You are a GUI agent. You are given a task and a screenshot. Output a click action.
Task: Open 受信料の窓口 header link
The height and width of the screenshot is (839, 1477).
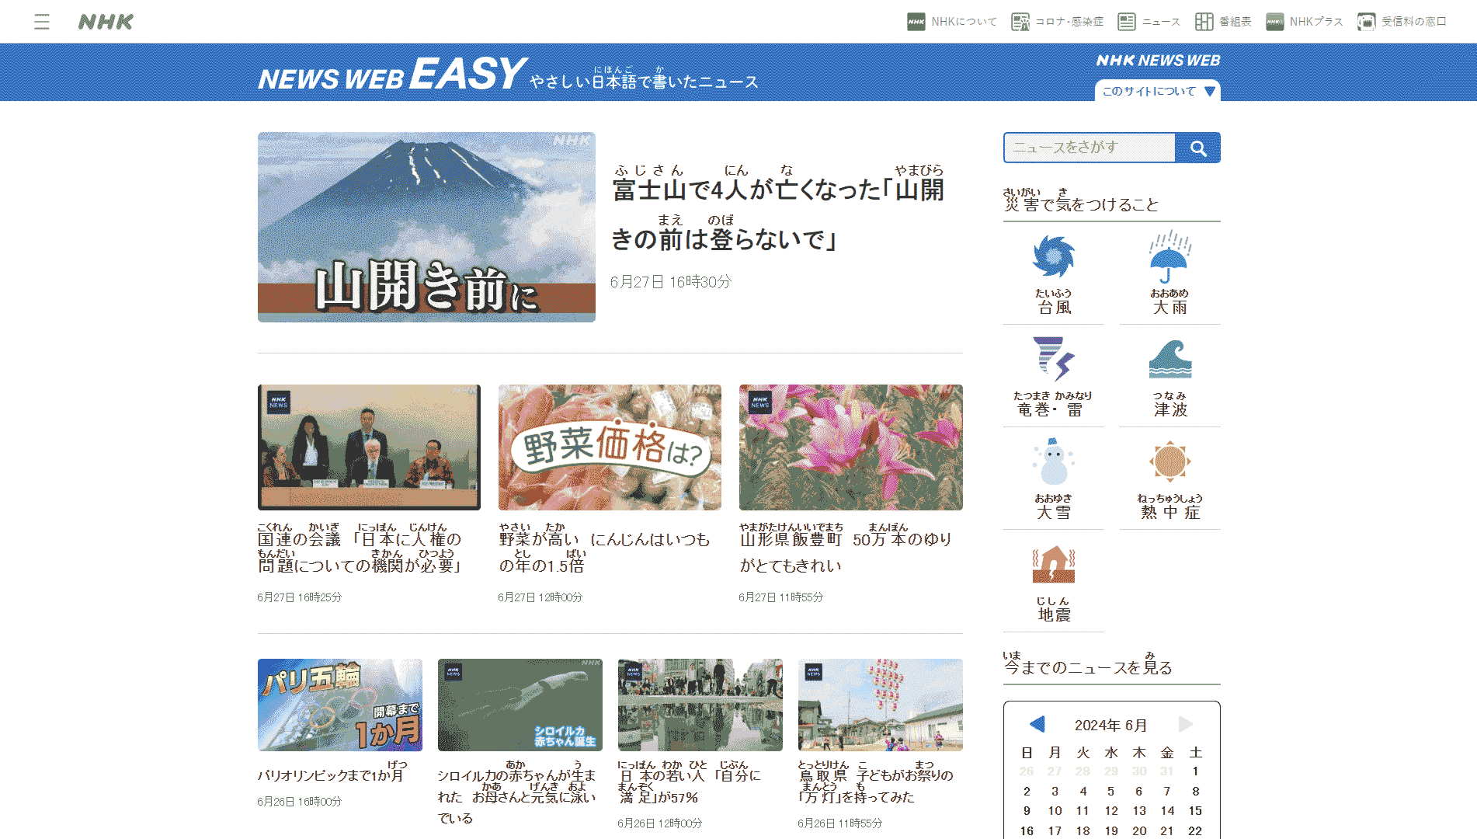coord(1402,22)
